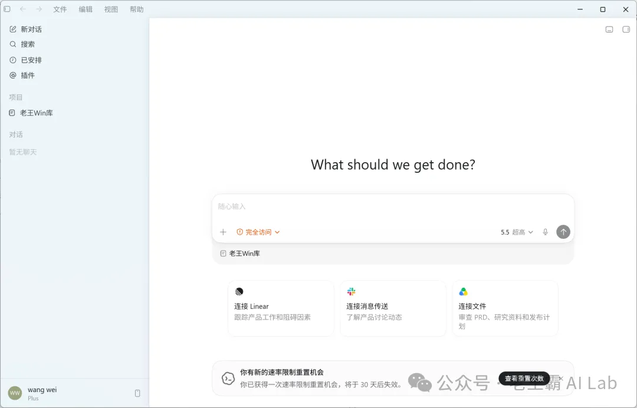
Task: Open the 5.5 超高 model dropdown
Action: coord(517,232)
